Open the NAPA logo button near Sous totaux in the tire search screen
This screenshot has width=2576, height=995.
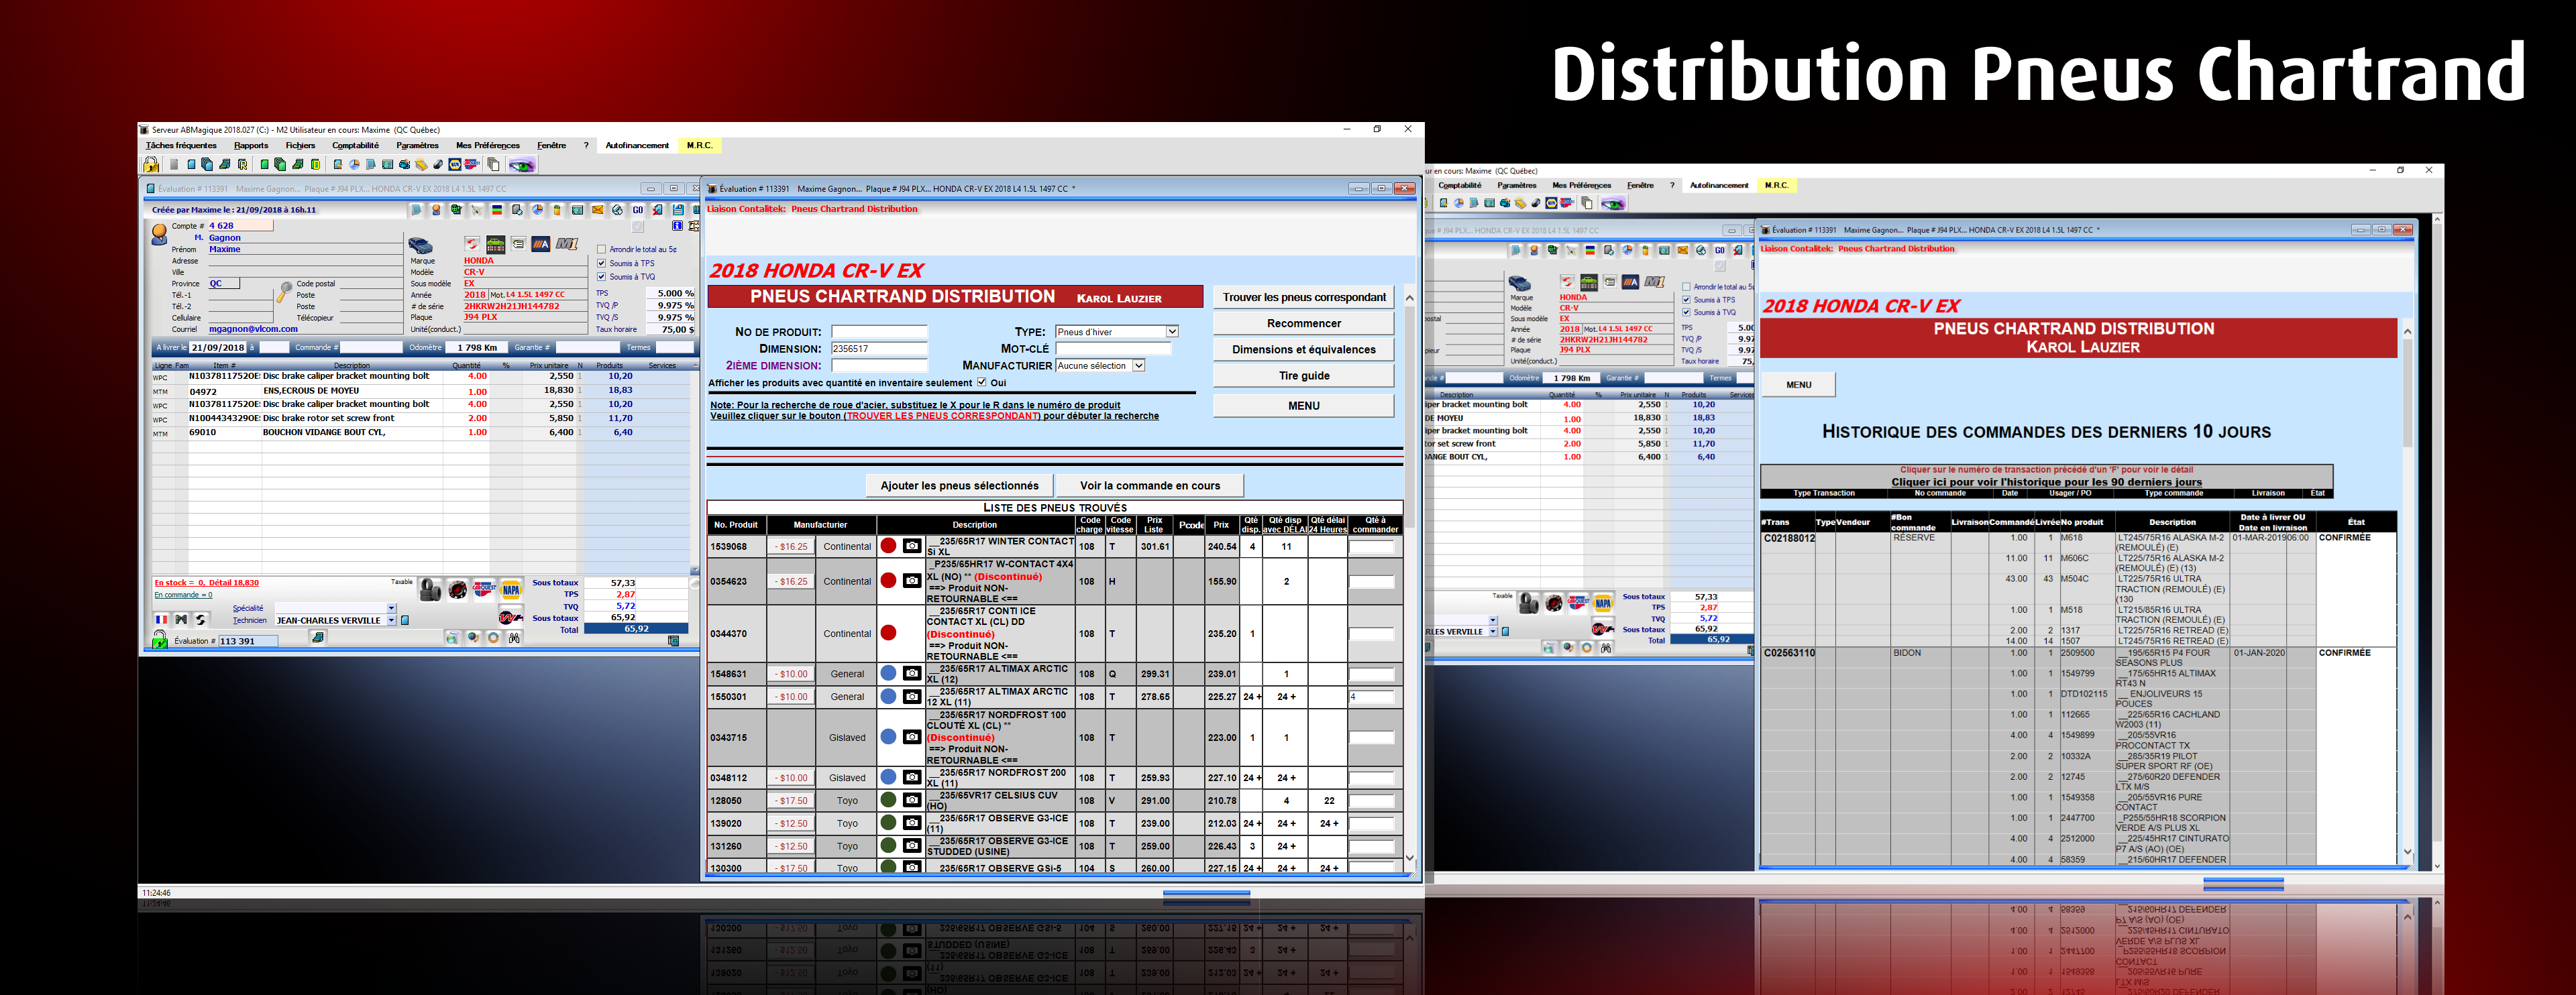point(511,589)
